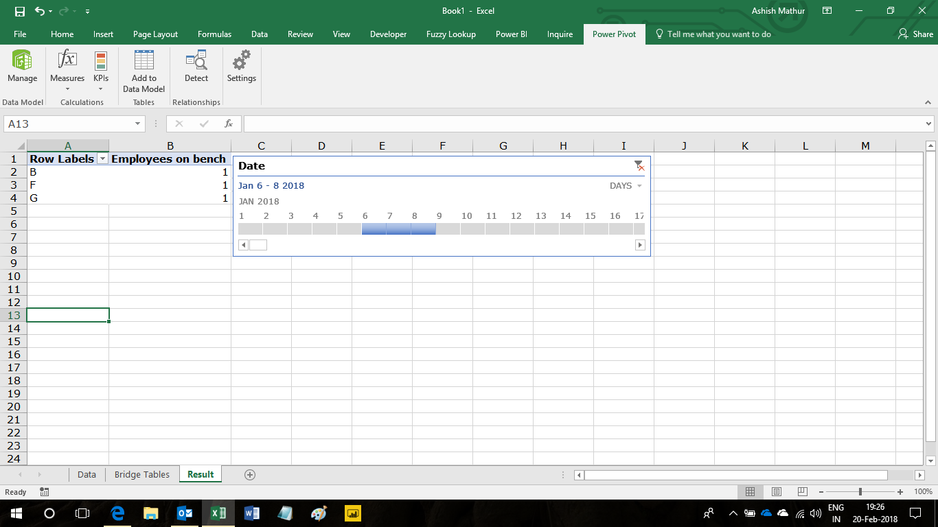Switch to the Bridge Tables sheet
Viewport: 938px width, 527px height.
tap(141, 474)
